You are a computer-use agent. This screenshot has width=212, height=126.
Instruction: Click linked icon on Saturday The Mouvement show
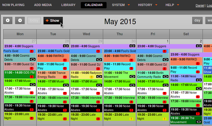click(199, 122)
